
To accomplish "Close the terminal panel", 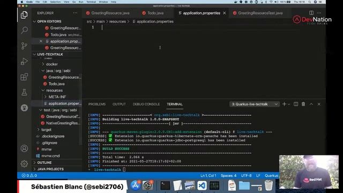I will (319, 104).
